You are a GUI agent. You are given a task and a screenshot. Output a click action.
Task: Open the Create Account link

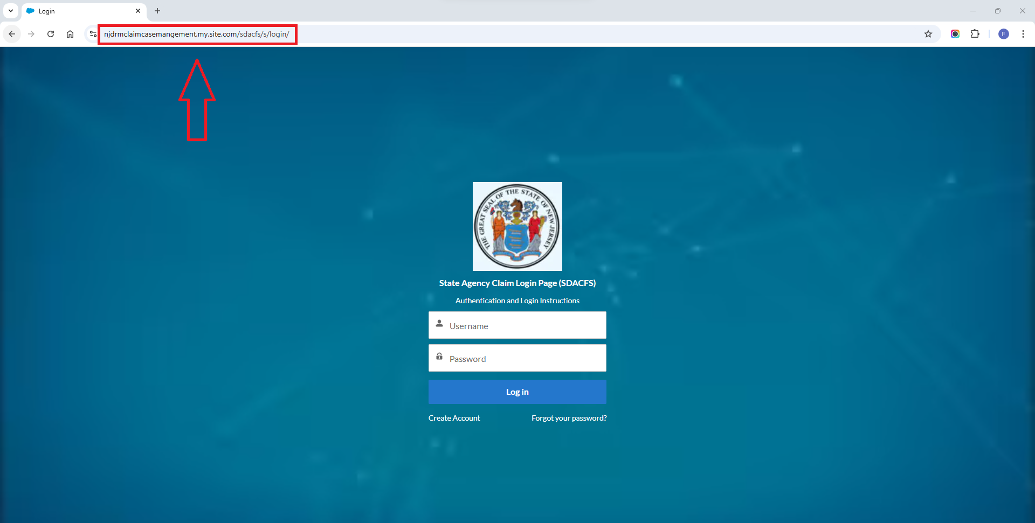click(x=454, y=418)
